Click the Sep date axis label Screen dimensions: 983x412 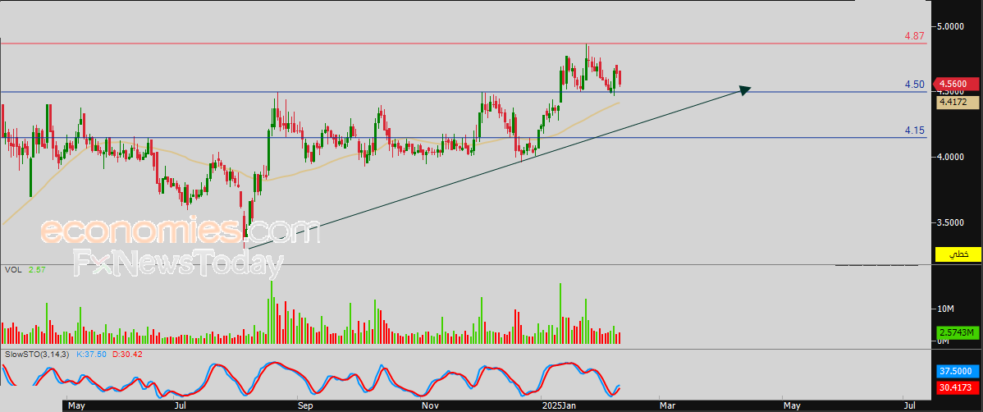[x=304, y=405]
